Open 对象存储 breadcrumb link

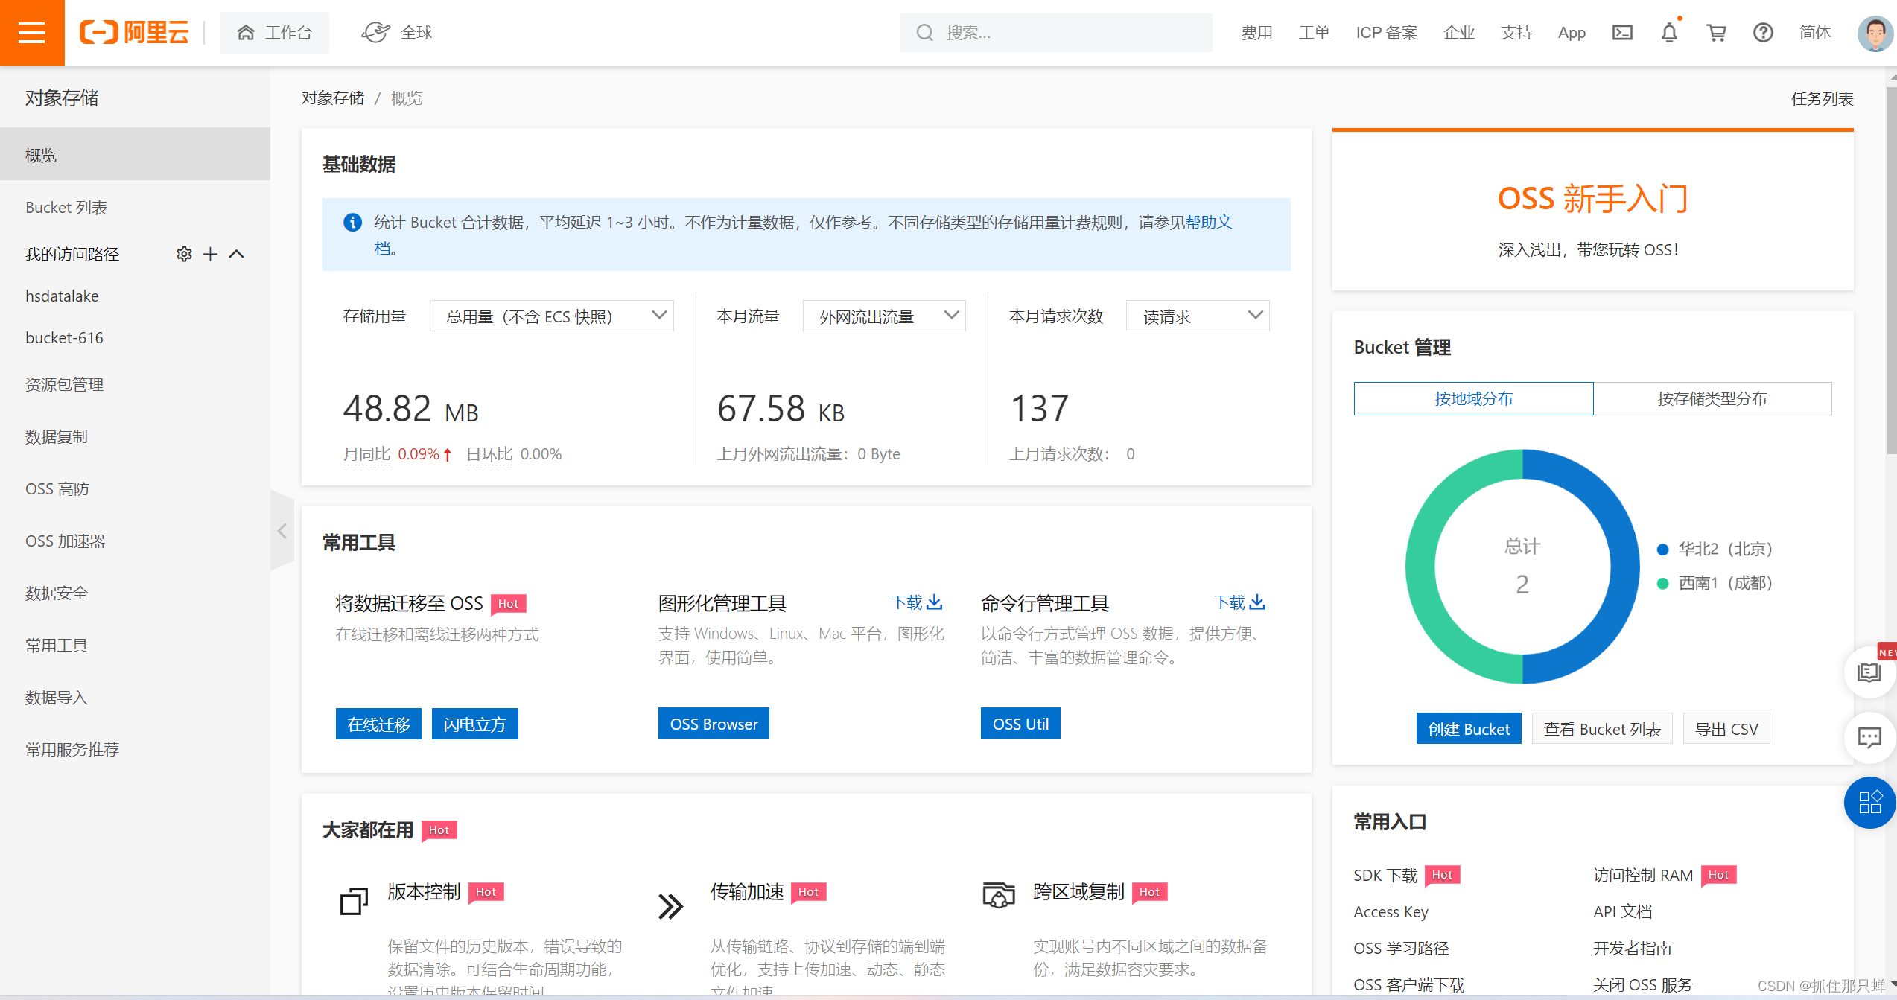(333, 98)
